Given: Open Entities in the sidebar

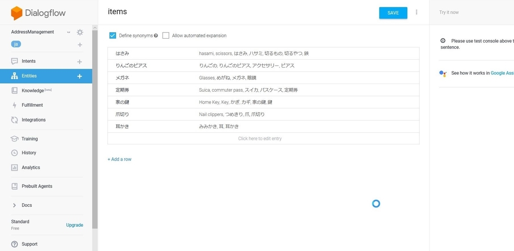Looking at the screenshot, I should [29, 76].
